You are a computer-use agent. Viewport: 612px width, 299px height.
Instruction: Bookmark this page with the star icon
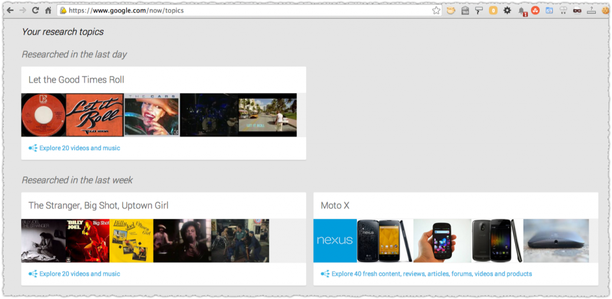point(436,11)
